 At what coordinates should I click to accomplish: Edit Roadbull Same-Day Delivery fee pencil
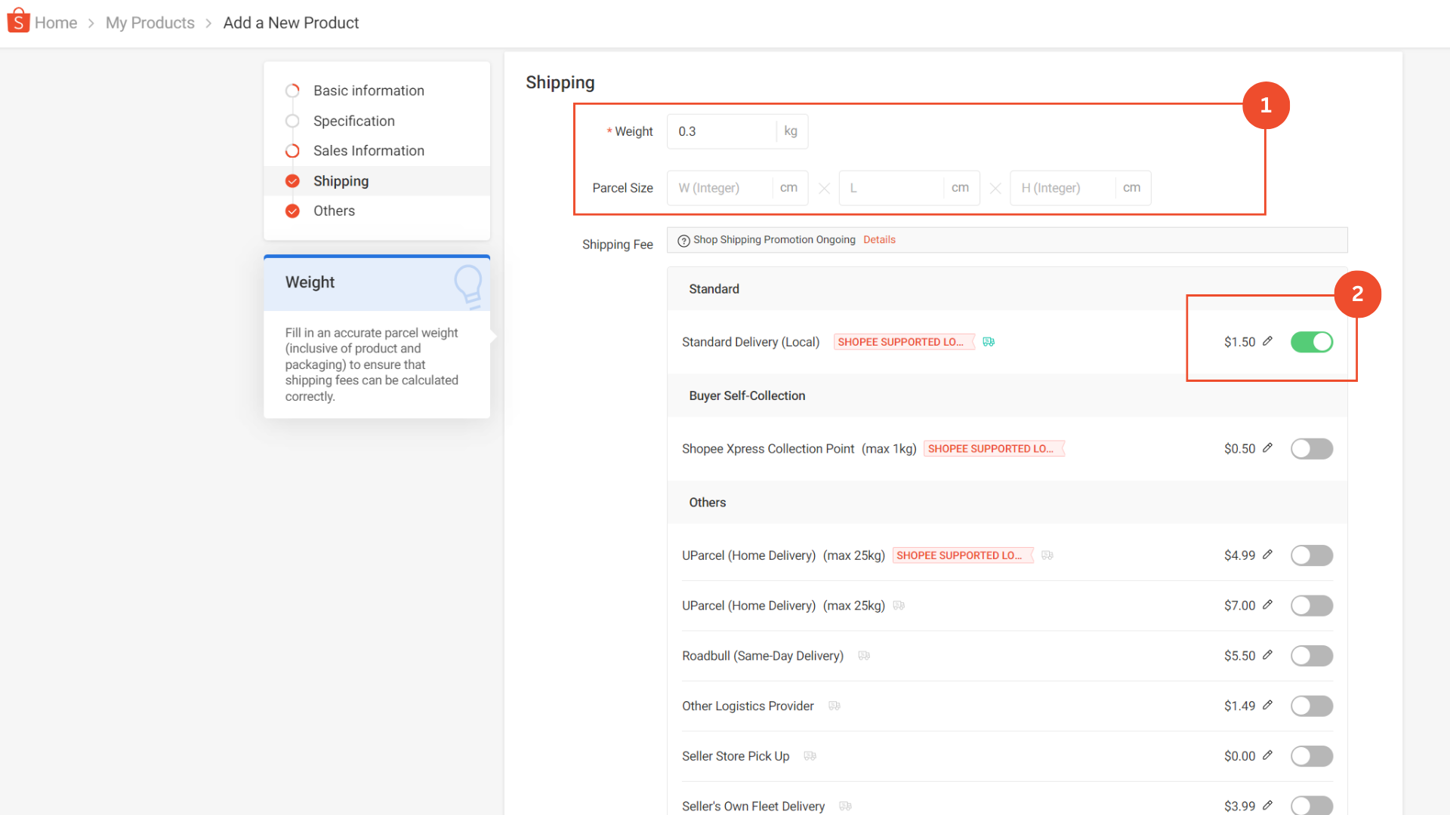click(1267, 655)
